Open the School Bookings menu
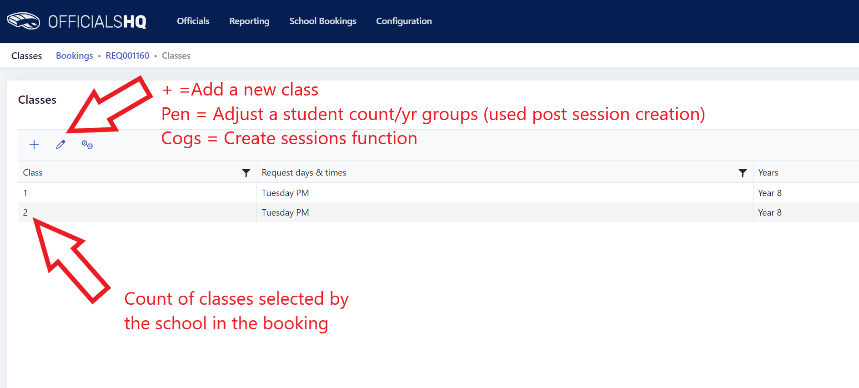Viewport: 859px width, 388px height. (x=323, y=21)
